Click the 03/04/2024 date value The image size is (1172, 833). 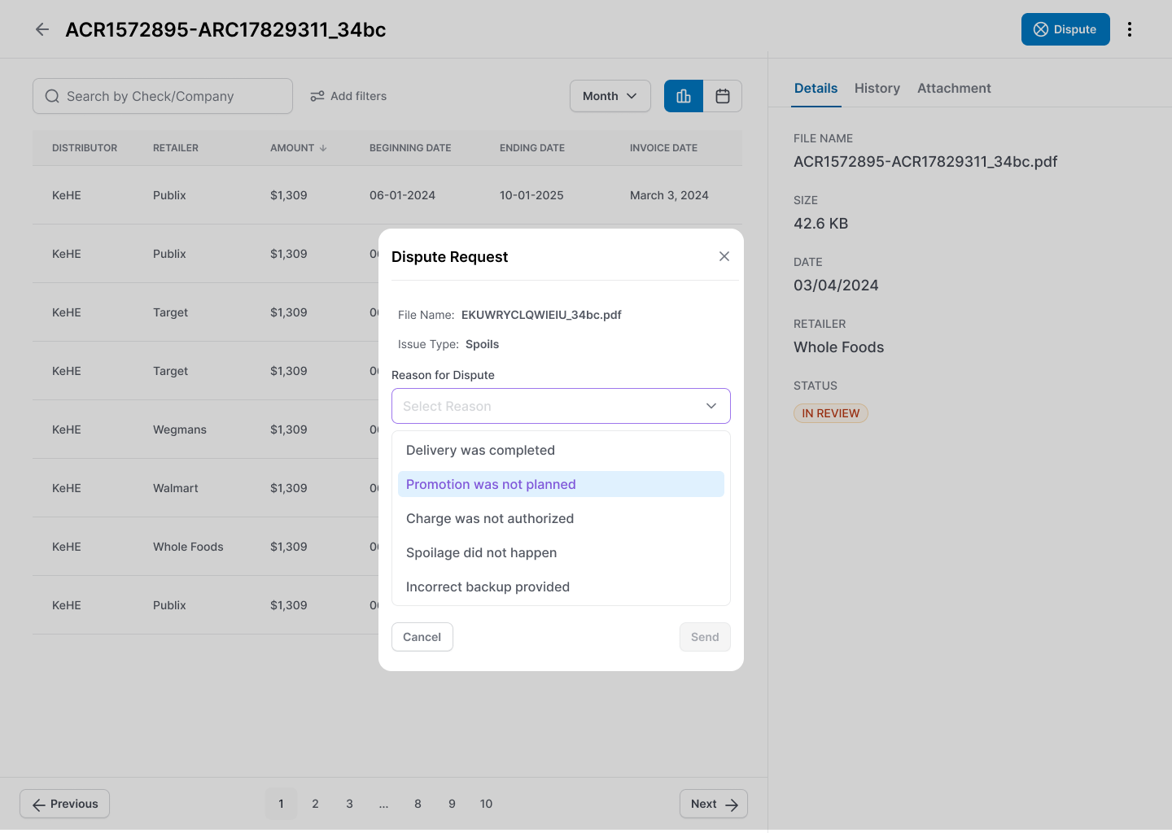(x=836, y=286)
